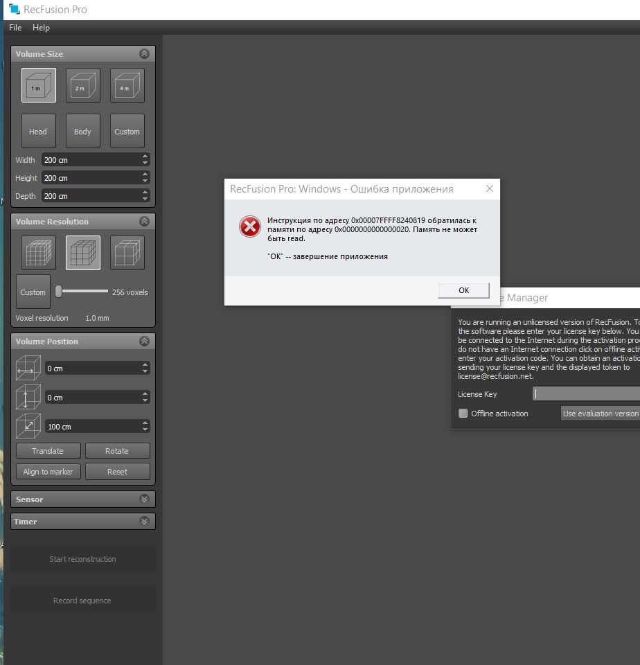Choose the Head volume preset

(x=39, y=131)
